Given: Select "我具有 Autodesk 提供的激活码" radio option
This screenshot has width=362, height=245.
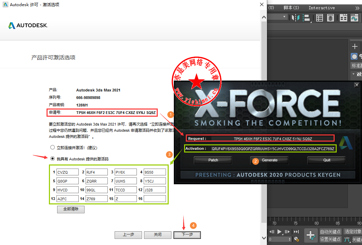Looking at the screenshot, I should point(53,159).
